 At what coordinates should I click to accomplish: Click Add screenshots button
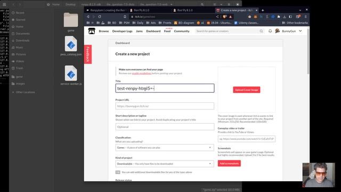pos(229,163)
